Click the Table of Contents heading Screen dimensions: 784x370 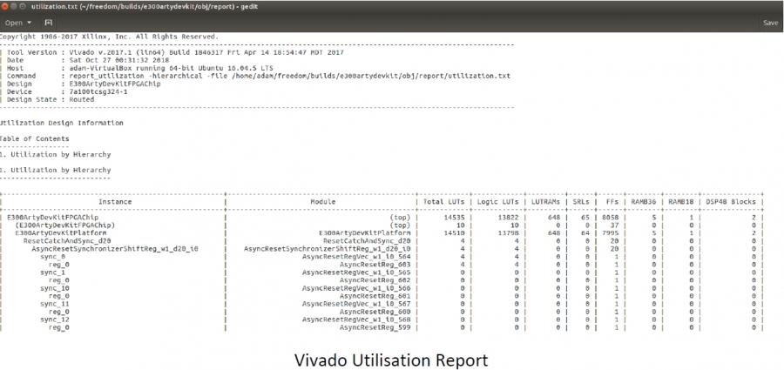click(35, 138)
